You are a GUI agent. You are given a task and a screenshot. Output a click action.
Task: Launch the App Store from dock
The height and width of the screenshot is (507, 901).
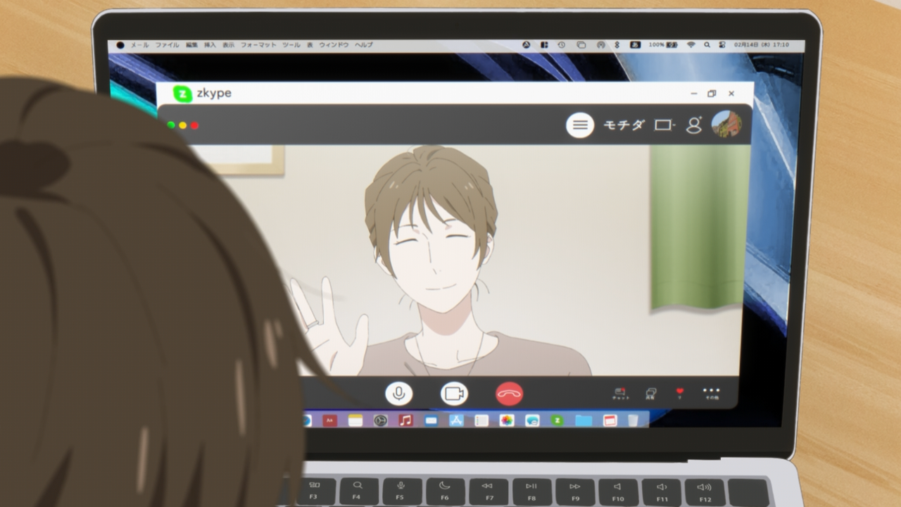click(455, 420)
